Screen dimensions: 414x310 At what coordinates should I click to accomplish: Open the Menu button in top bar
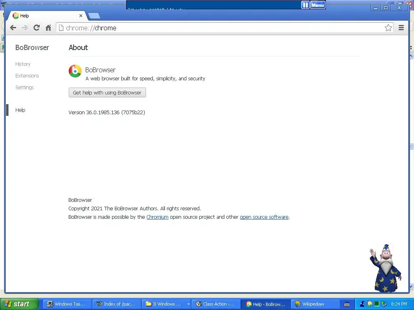click(x=318, y=5)
